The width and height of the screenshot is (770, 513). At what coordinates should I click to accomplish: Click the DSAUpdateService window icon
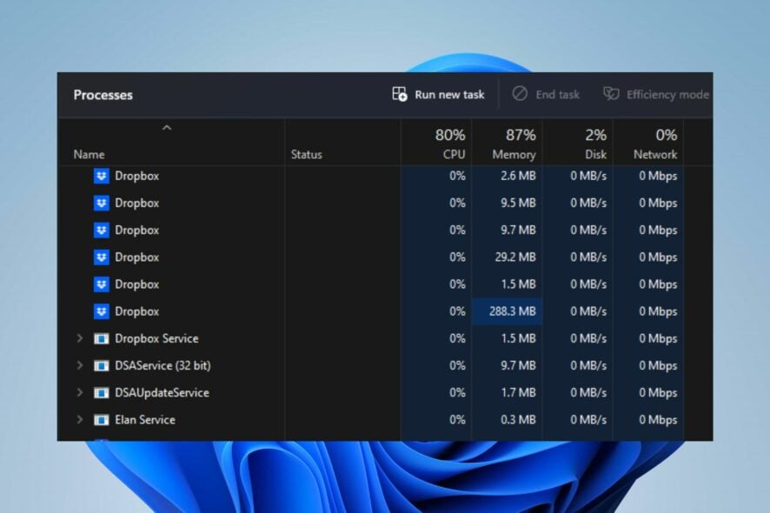[x=101, y=393]
